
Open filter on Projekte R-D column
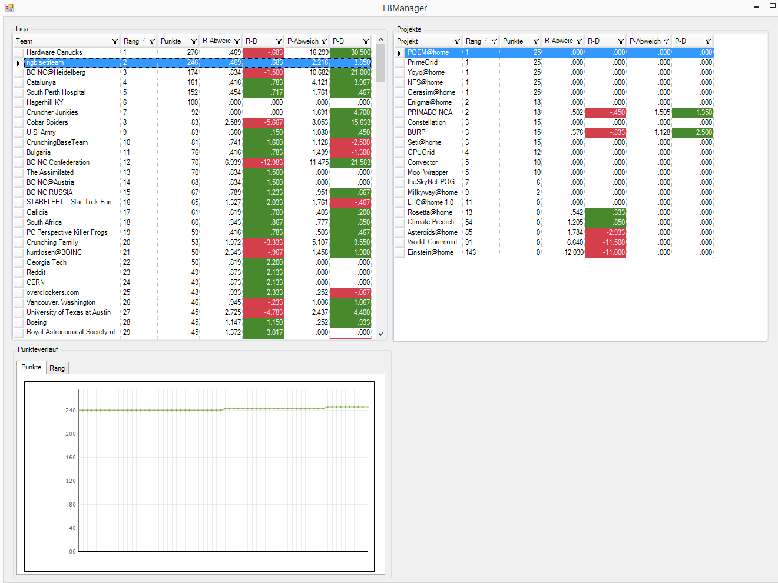621,41
